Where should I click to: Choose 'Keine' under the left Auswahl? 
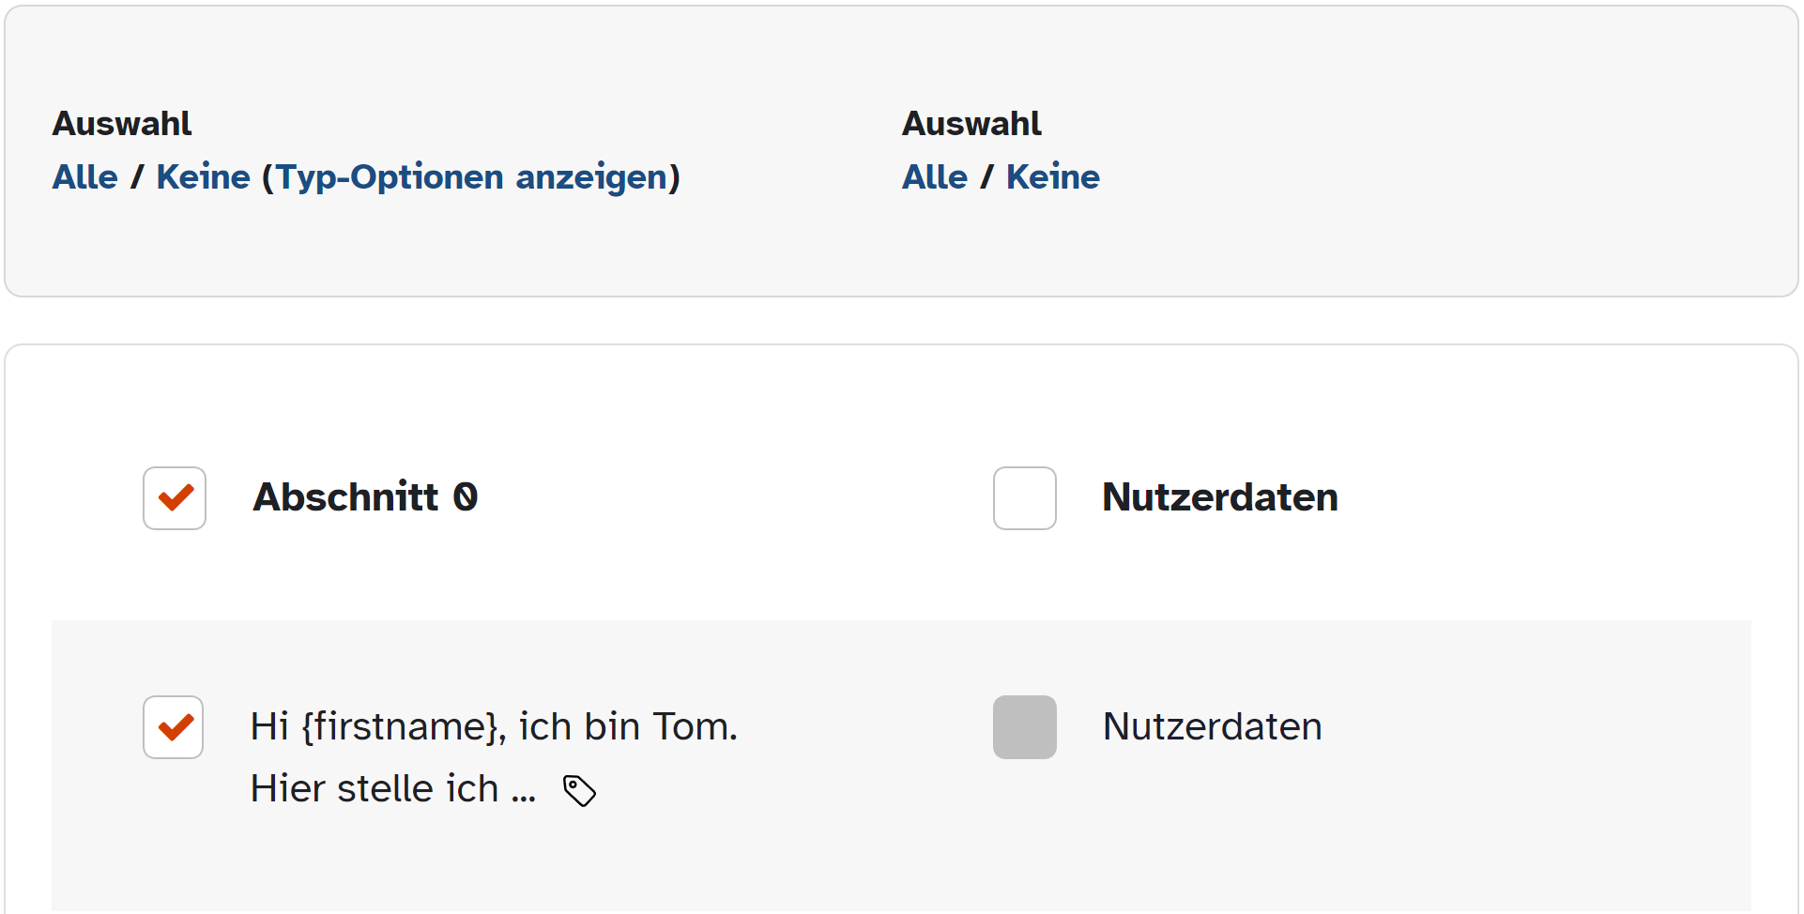pyautogui.click(x=204, y=177)
